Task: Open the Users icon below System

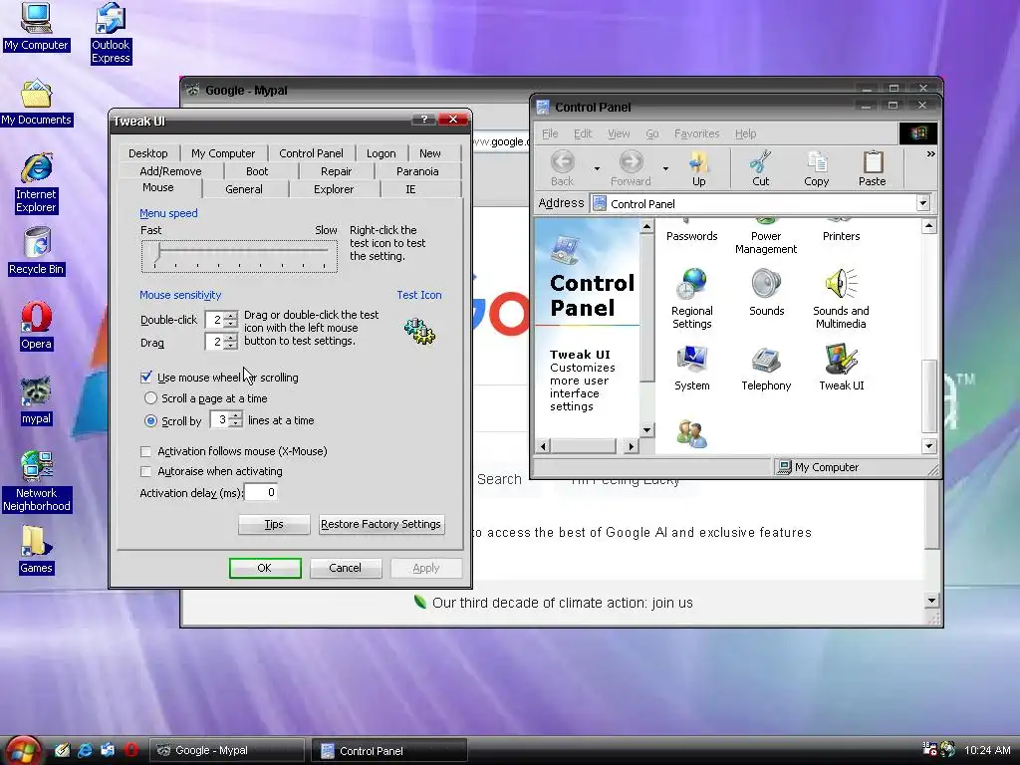Action: (x=691, y=434)
